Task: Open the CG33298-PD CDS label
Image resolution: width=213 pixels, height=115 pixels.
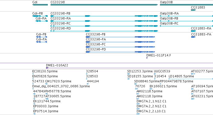Action: tap(96, 49)
